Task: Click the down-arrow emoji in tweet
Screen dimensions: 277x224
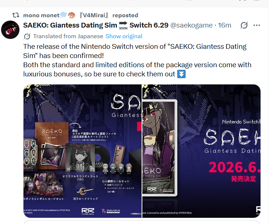Action: (x=181, y=74)
